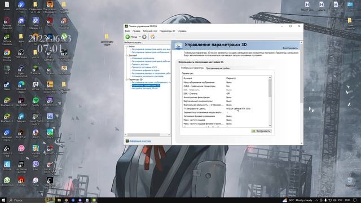Open the Правка menu

point(137,31)
